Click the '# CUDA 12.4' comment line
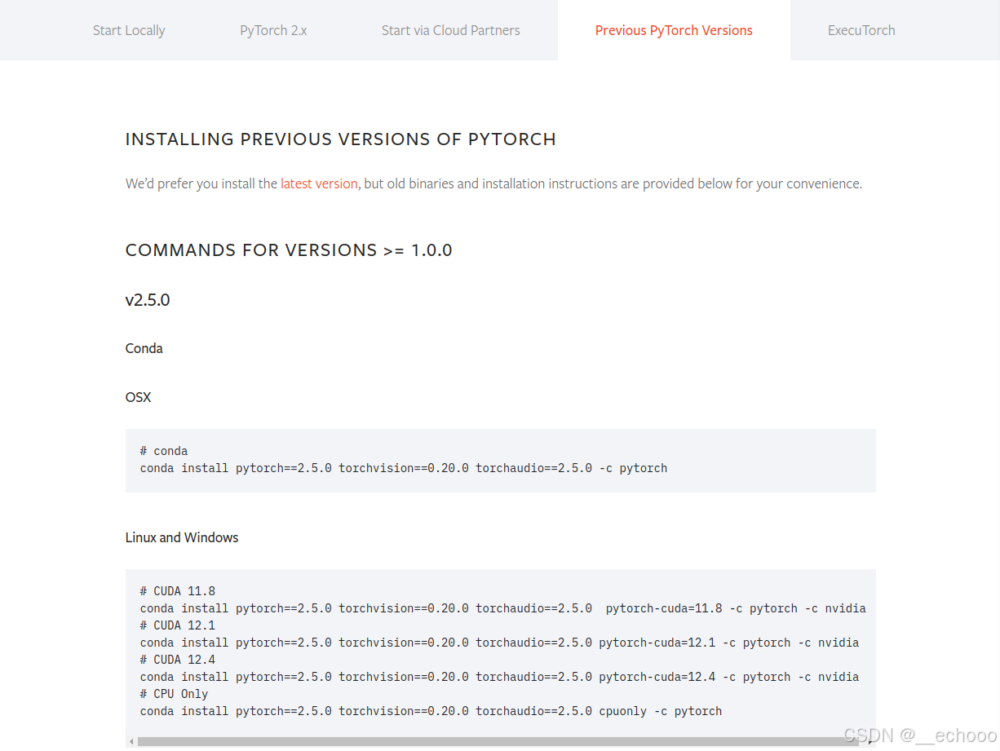 click(178, 660)
